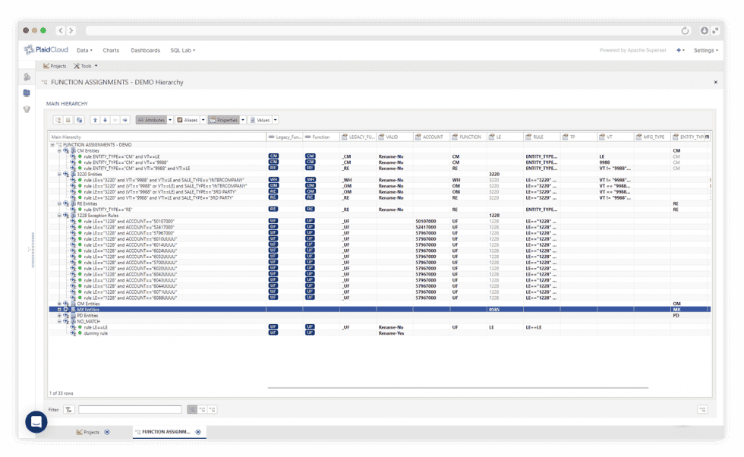
Task: Close the Projects bottom tab
Action: 107,432
